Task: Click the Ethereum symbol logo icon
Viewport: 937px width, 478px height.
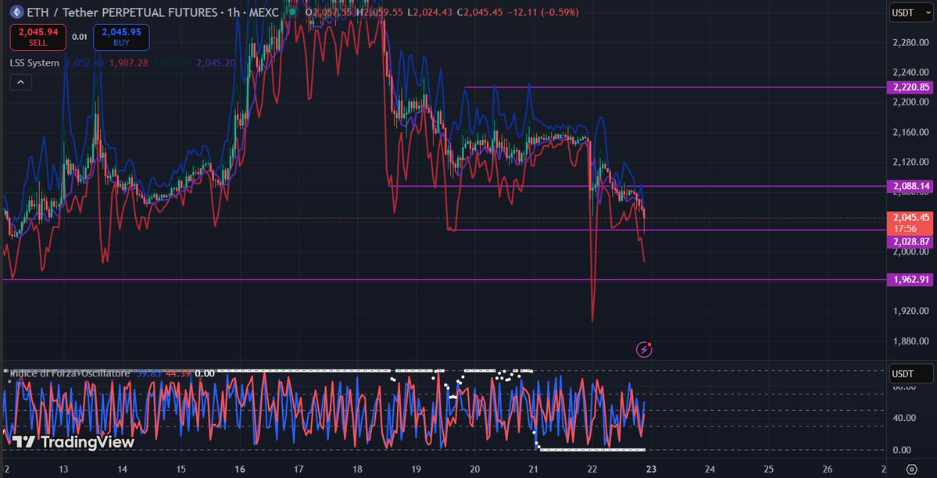Action: coord(16,12)
